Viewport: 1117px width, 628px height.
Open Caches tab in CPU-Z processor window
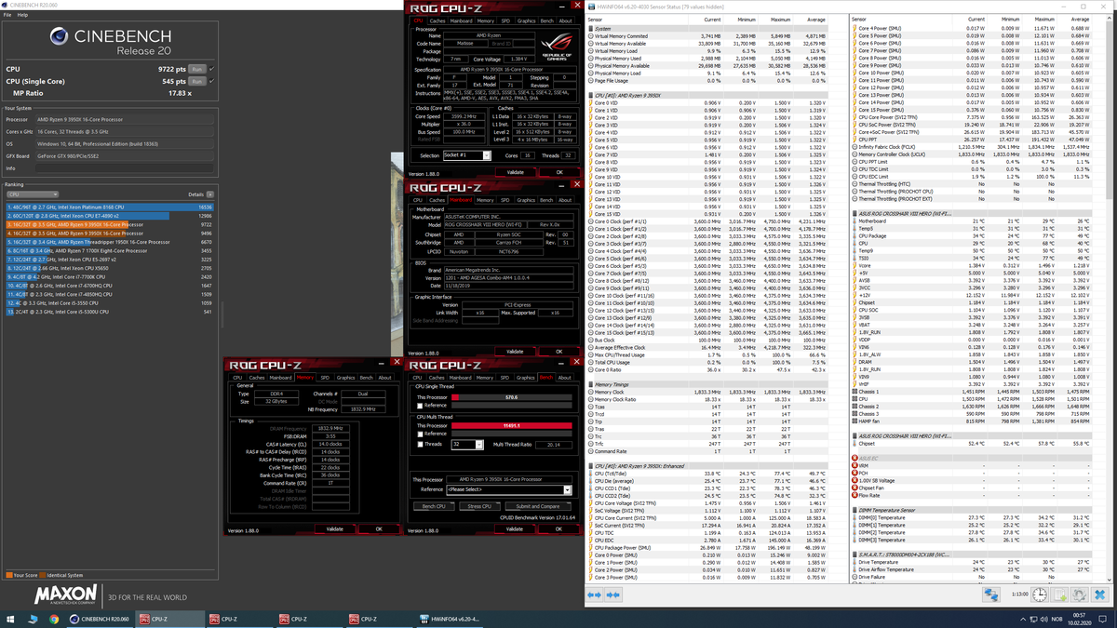pos(437,20)
